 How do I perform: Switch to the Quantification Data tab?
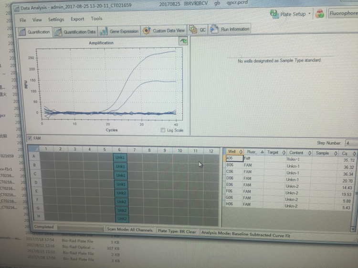75,31
